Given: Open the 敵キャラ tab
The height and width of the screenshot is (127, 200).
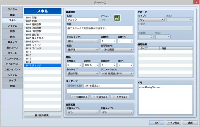Looking at the screenshot, I should click(x=12, y=42).
